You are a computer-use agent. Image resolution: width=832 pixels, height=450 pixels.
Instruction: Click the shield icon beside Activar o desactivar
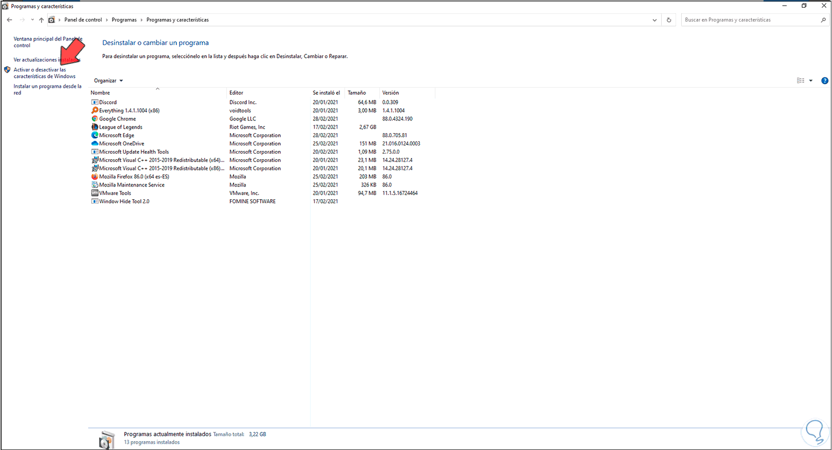pos(7,70)
